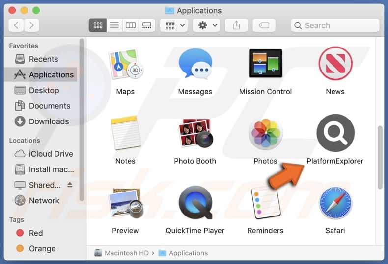This screenshot has width=388, height=264.
Task: Eject the Shared... volume
Action: point(70,185)
